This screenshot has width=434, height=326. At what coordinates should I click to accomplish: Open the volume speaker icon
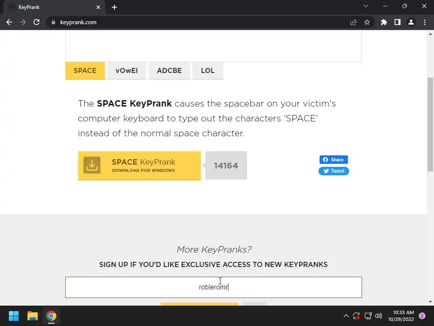click(x=378, y=316)
